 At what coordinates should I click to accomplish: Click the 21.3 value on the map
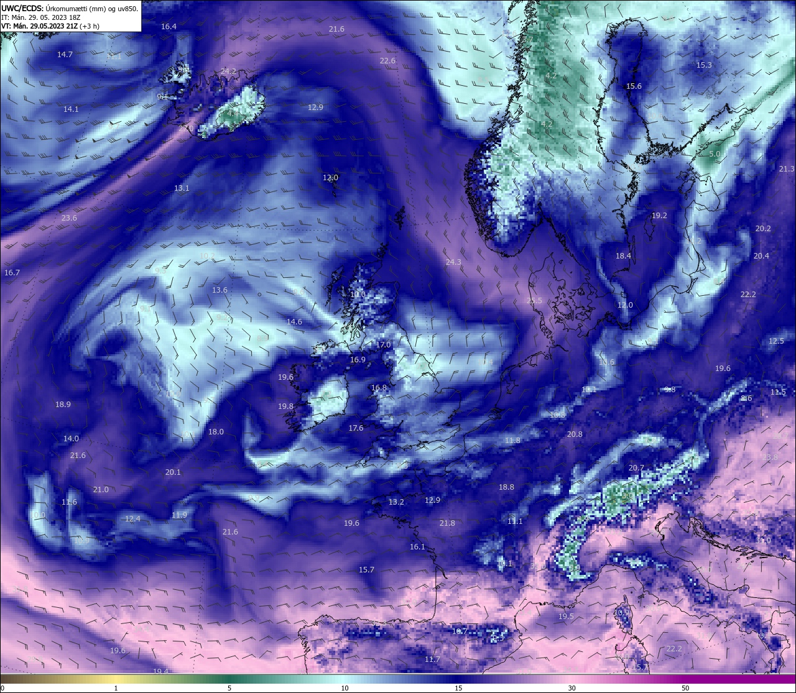pyautogui.click(x=787, y=169)
